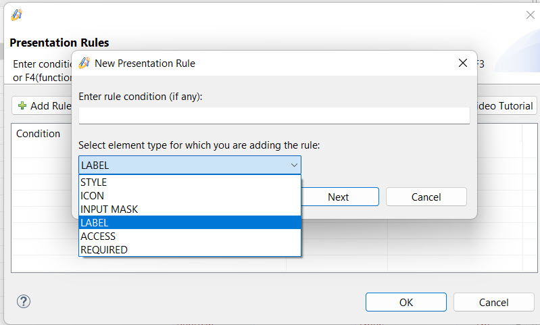This screenshot has height=325, width=540.
Task: Click Next in New Presentation Rule dialog
Action: [x=339, y=197]
